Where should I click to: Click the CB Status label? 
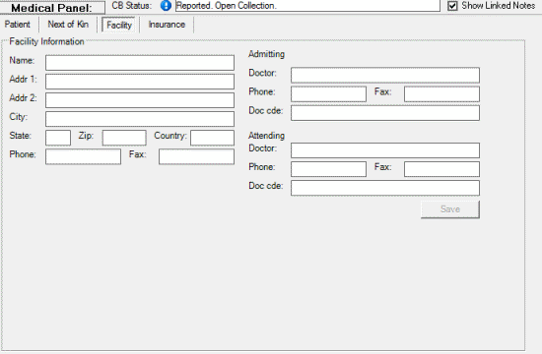coord(132,6)
